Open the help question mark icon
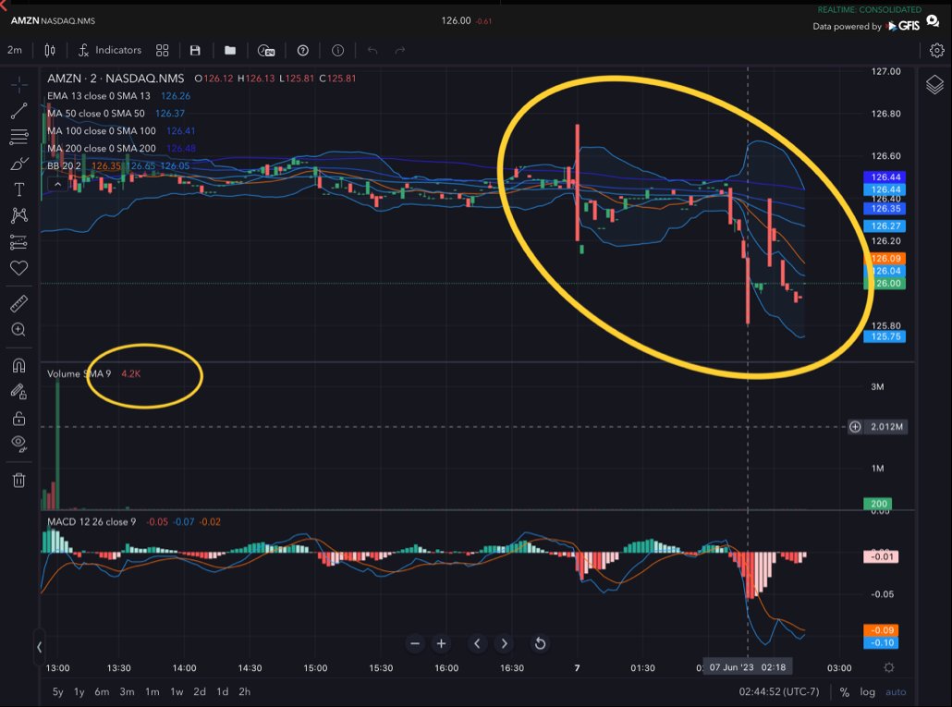This screenshot has width=952, height=707. pos(303,51)
